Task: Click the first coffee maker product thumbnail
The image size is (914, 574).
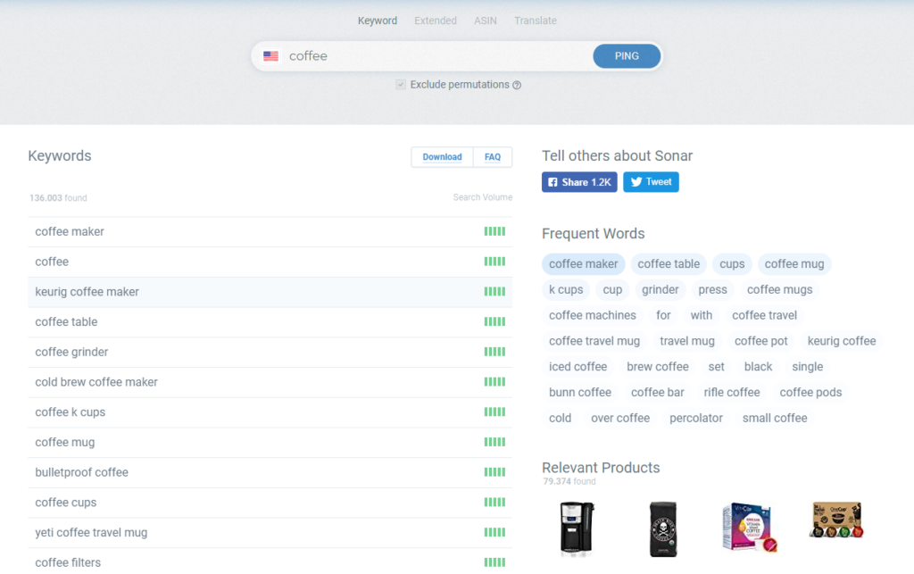Action: point(577,528)
